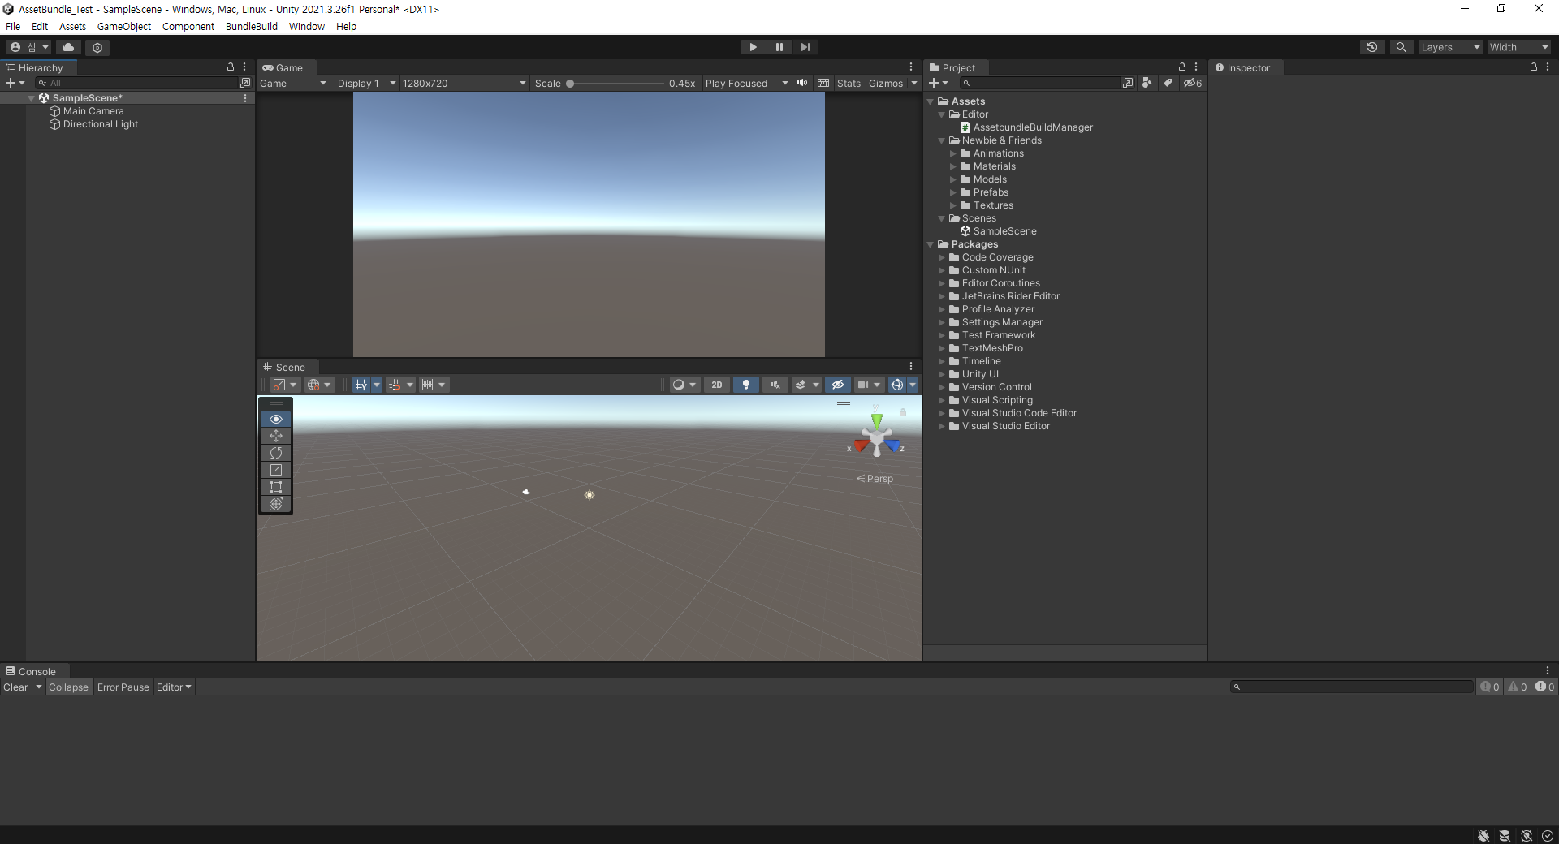1559x844 pixels.
Task: Advance one frame with the step button
Action: point(805,47)
